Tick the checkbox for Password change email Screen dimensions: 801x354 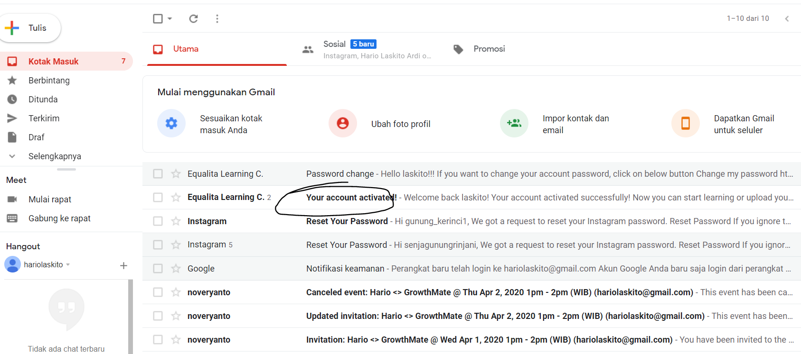pos(158,174)
